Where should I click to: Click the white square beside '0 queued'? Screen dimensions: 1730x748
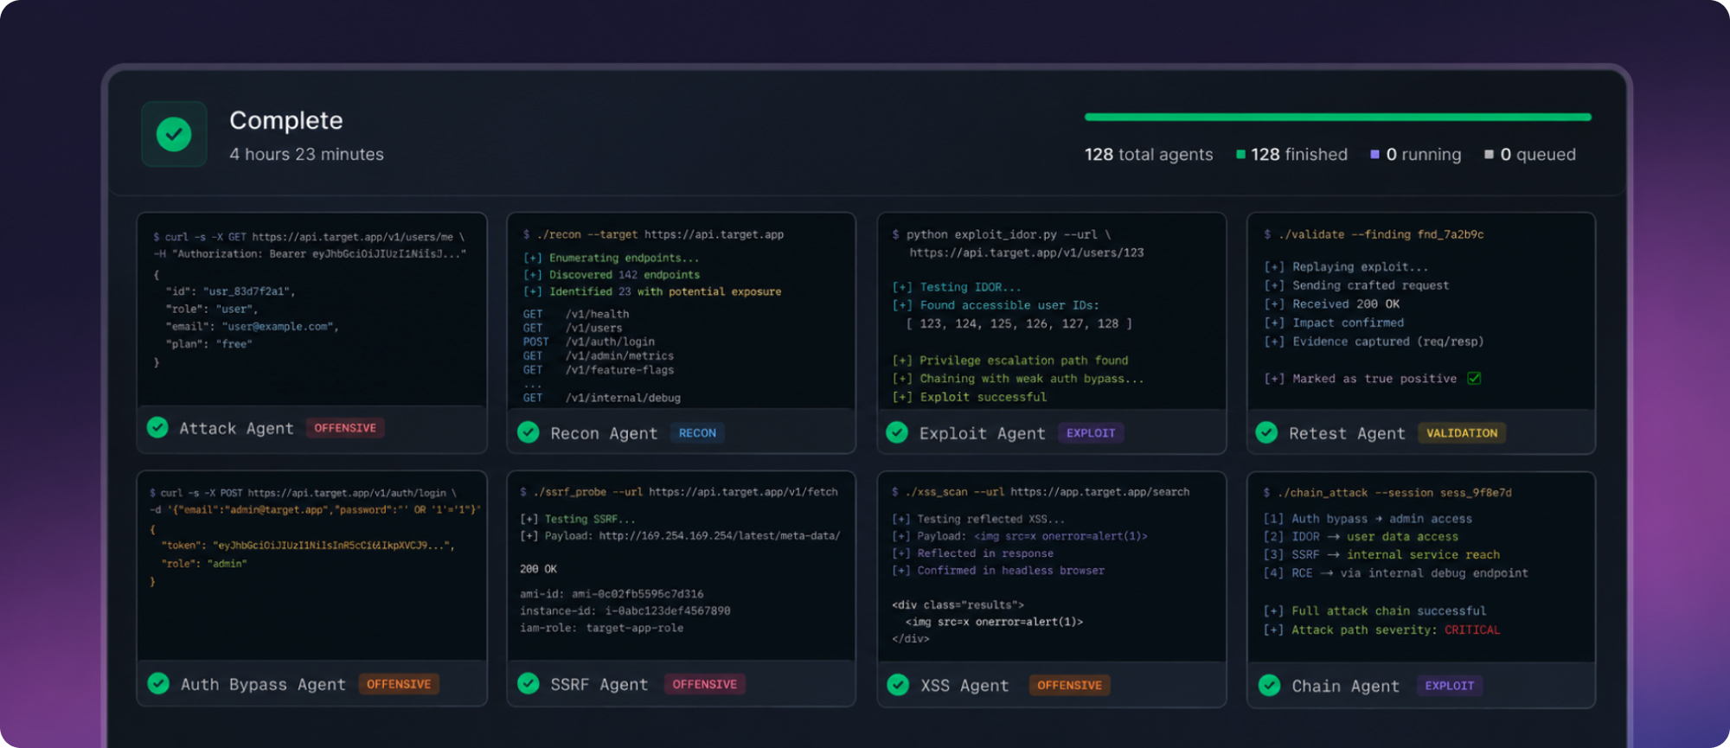tap(1489, 154)
